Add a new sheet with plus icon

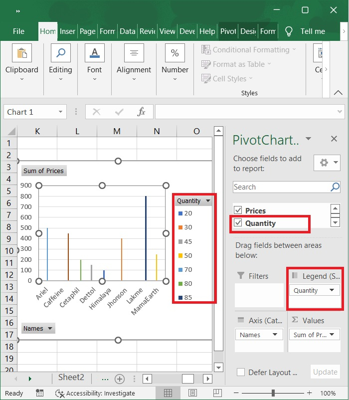click(120, 379)
